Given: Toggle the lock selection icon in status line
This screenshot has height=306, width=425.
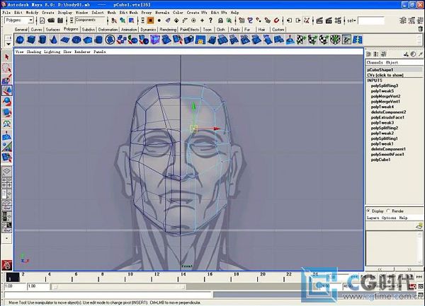Looking at the screenshot, I should point(220,20).
